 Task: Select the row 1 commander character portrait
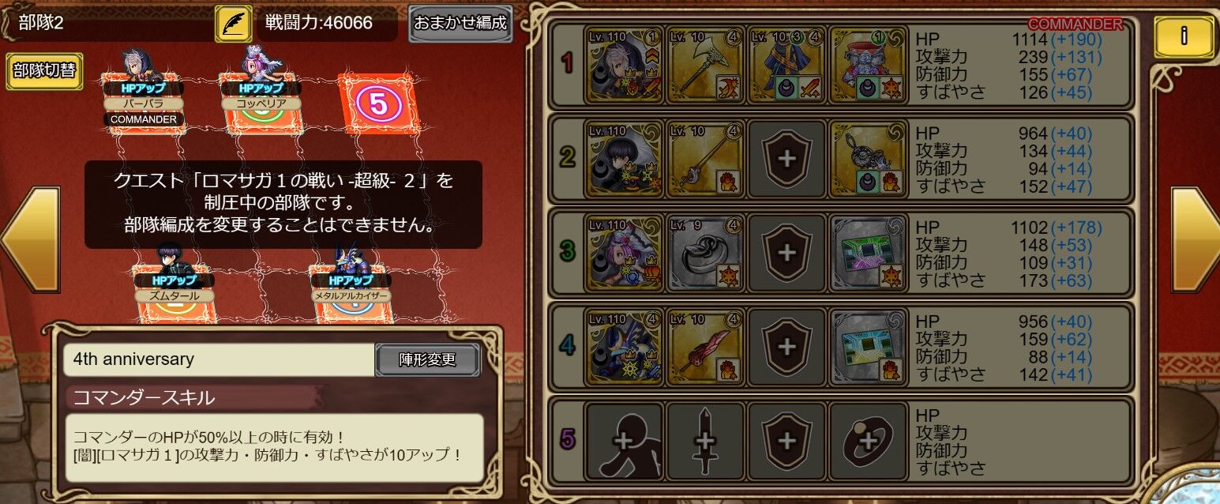(624, 66)
